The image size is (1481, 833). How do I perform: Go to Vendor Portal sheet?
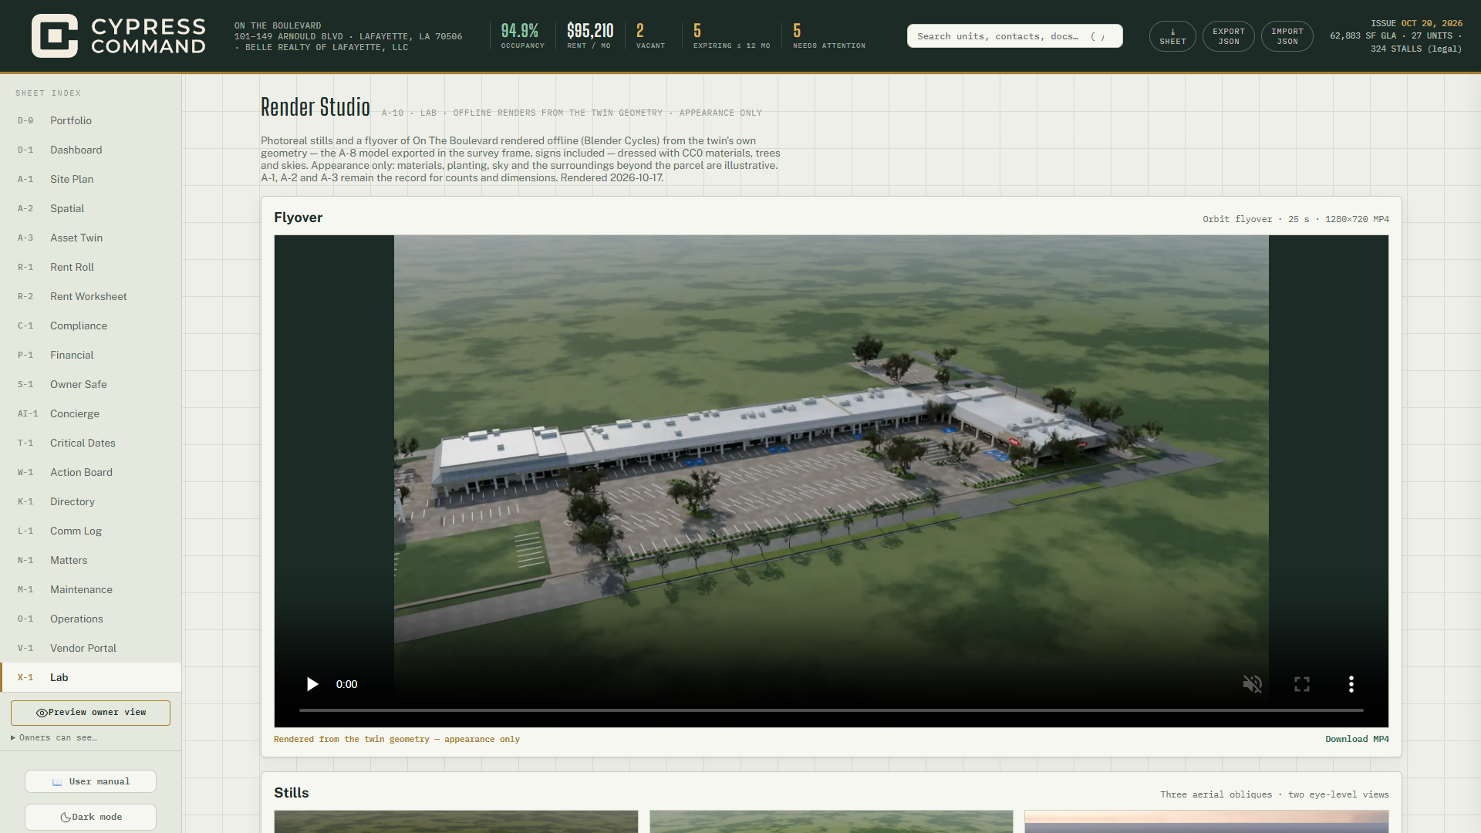coord(91,649)
